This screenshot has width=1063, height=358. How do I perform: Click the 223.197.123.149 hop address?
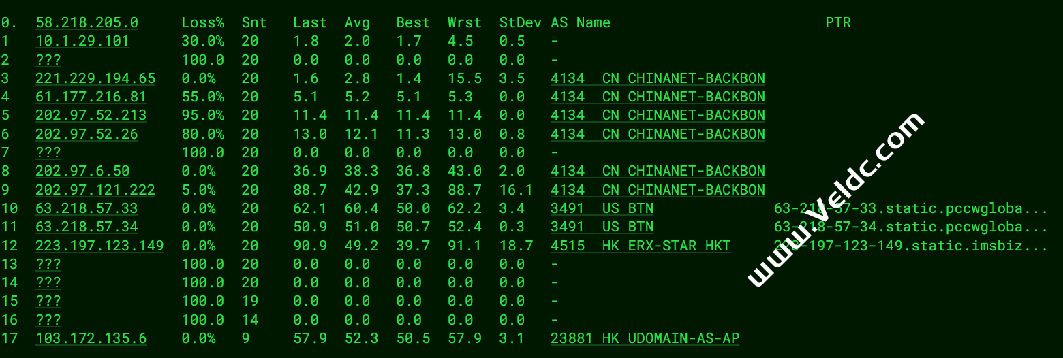(x=100, y=245)
